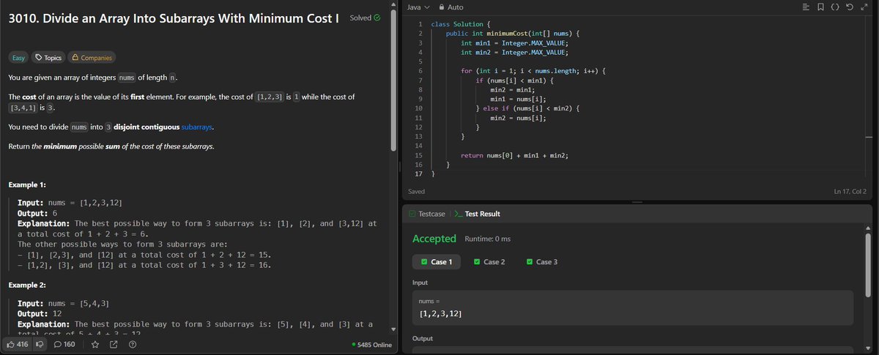The width and height of the screenshot is (879, 355).
Task: Click the 'Output: 12' line
Action: [x=40, y=313]
